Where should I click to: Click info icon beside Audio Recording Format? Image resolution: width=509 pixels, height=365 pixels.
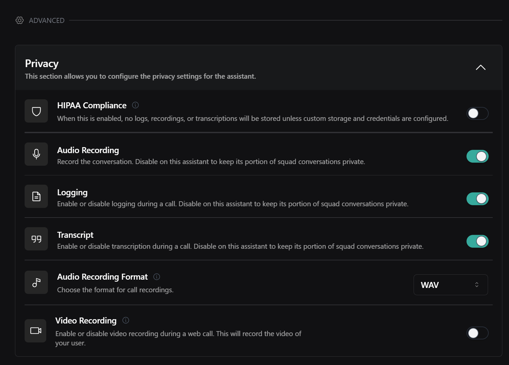[x=157, y=277]
